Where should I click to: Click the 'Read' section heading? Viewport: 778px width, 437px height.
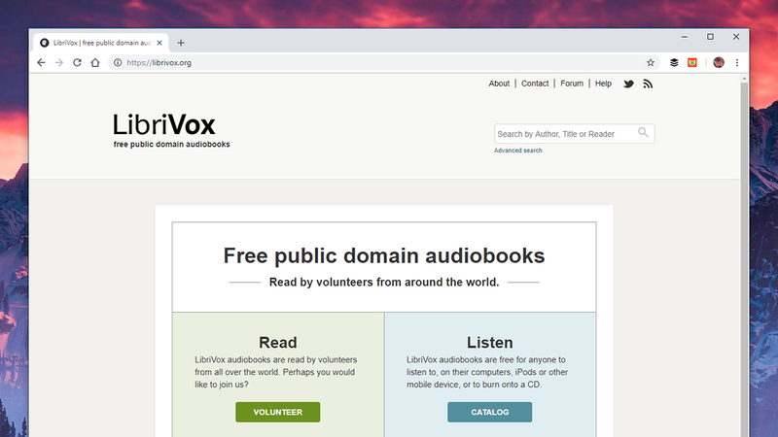point(278,343)
